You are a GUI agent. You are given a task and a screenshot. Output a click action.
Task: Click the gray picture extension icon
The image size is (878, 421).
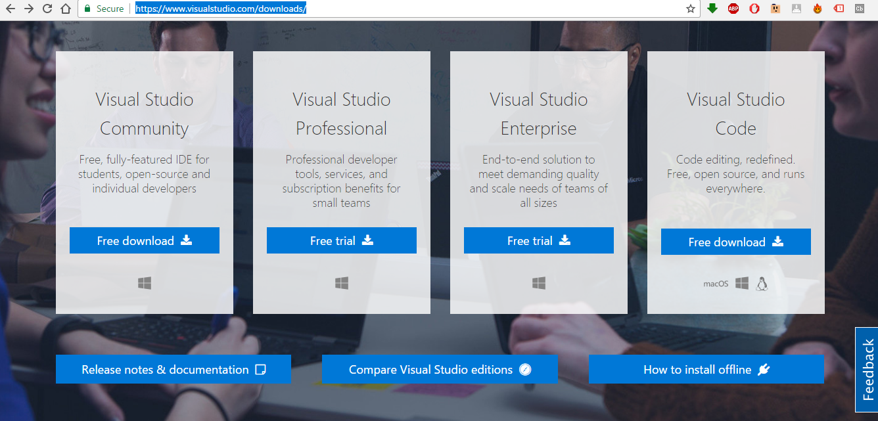(x=797, y=9)
